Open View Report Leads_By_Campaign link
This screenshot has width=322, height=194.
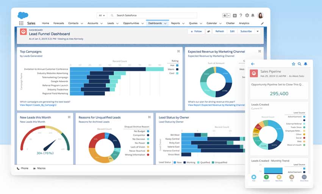[x=38, y=105]
